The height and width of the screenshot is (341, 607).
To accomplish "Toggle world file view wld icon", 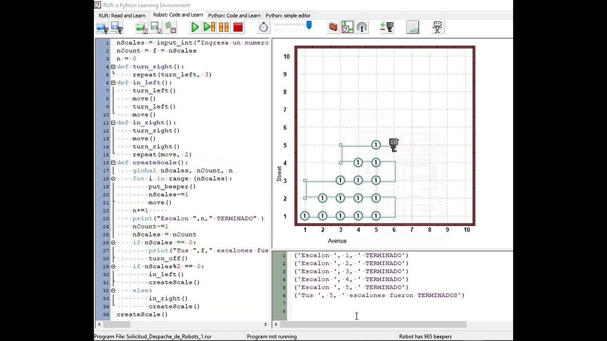I will tap(413, 27).
